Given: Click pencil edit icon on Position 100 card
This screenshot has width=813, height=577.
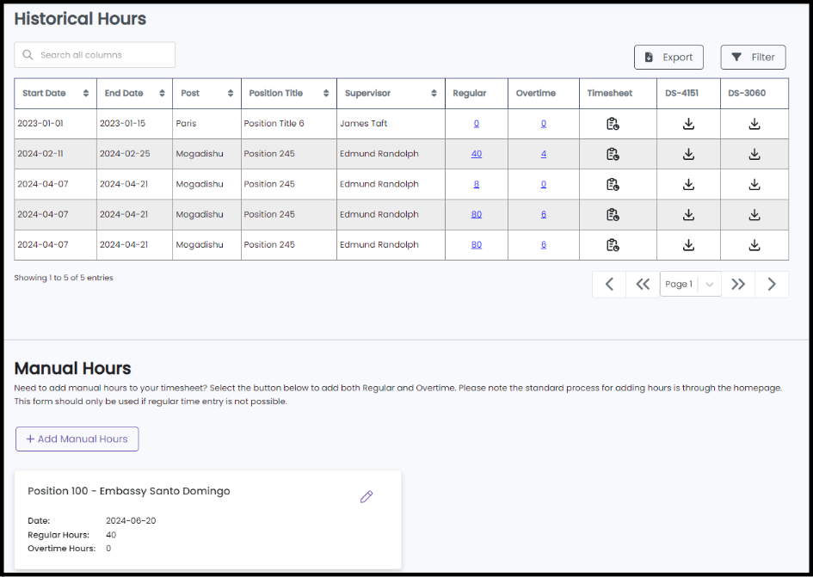Looking at the screenshot, I should pyautogui.click(x=366, y=497).
